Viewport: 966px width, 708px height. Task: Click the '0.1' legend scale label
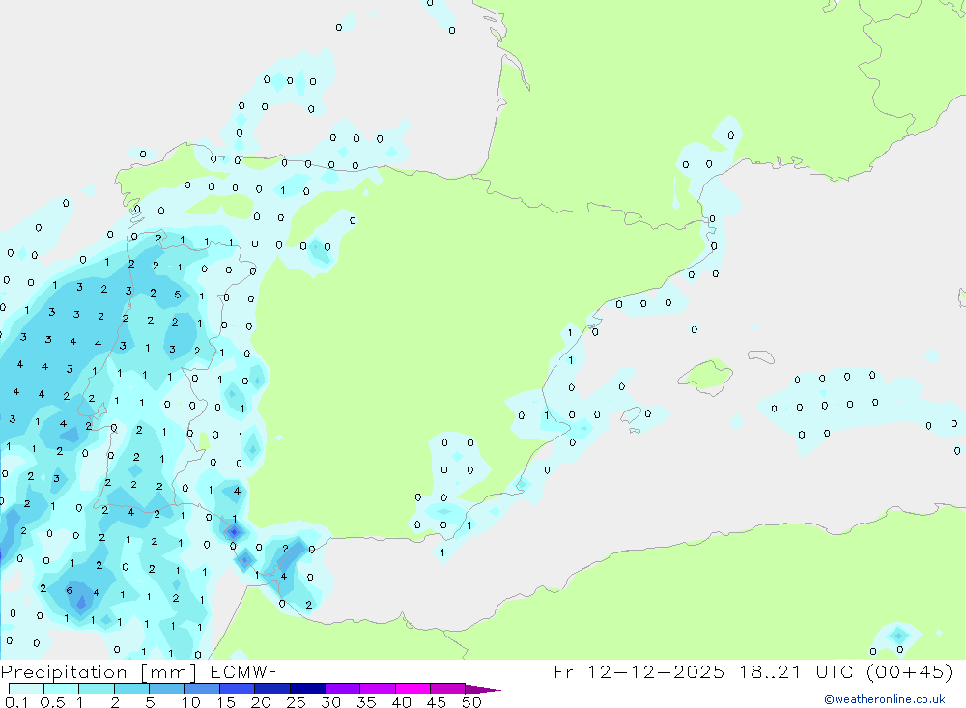tap(16, 702)
